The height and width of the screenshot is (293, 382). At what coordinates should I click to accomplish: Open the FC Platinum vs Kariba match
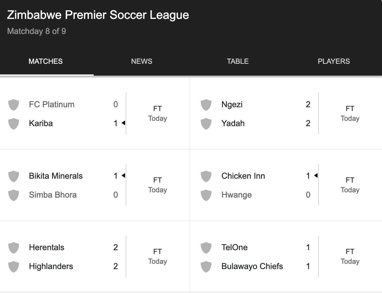tap(95, 113)
